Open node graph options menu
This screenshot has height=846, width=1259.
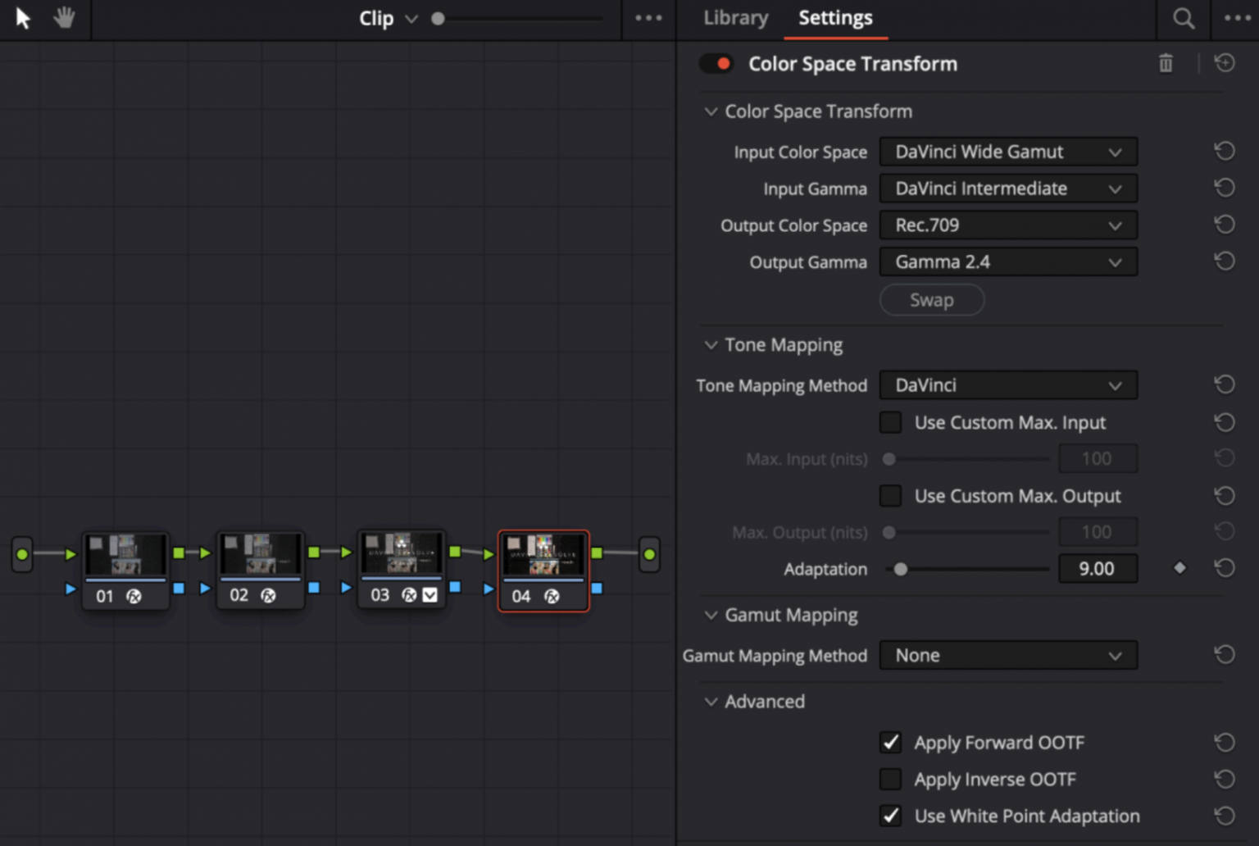point(648,18)
